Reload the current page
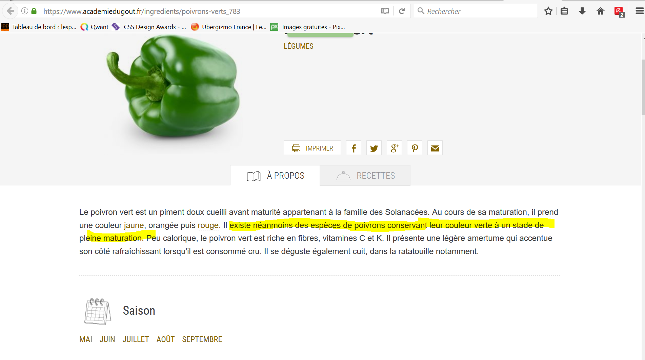Image resolution: width=645 pixels, height=360 pixels. (x=402, y=11)
